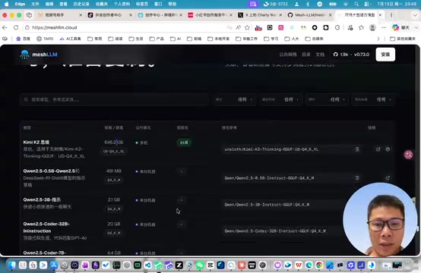Viewport: 421px width, 273px height.
Task: Click the meshLLM jellyfish logo
Action: pyautogui.click(x=24, y=55)
